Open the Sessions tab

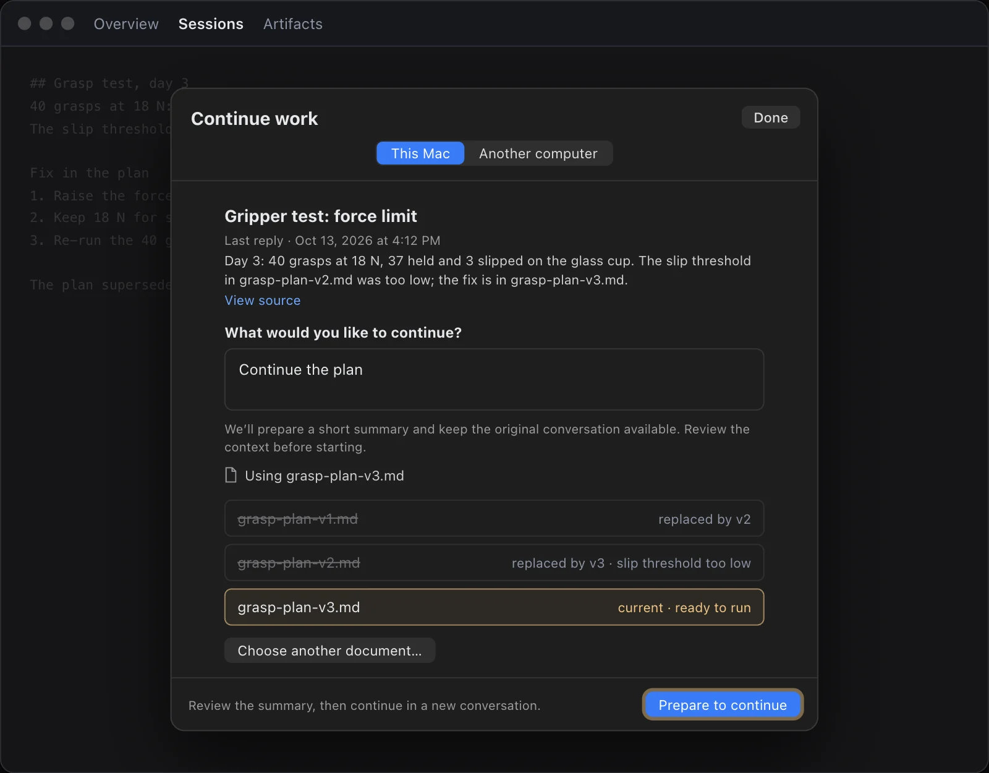point(211,24)
